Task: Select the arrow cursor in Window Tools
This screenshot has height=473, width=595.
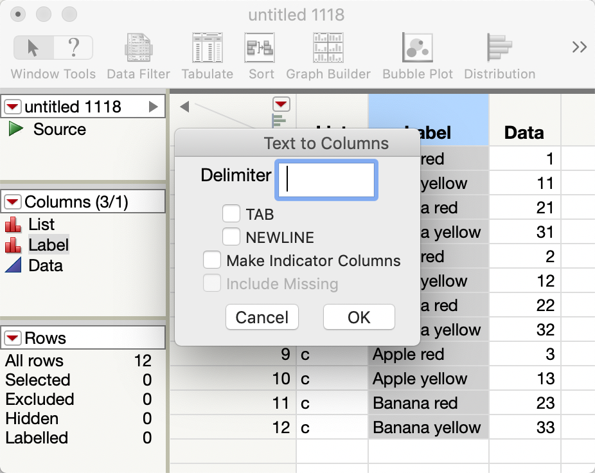Action: 33,47
